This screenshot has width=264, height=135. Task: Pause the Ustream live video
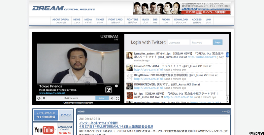pos(44,98)
